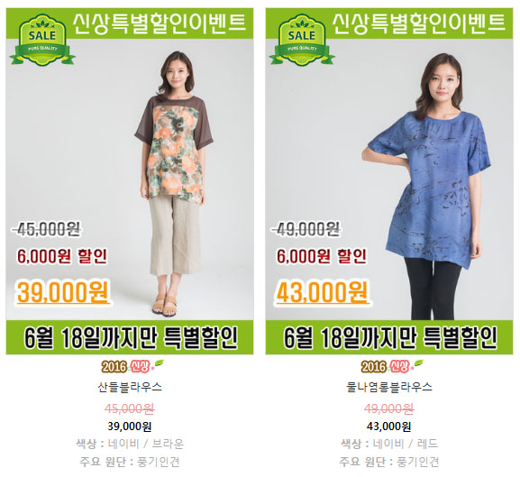This screenshot has width=520, height=477.
Task: Click the 색상 : 네이비 / 브라운 text
Action: (x=130, y=444)
